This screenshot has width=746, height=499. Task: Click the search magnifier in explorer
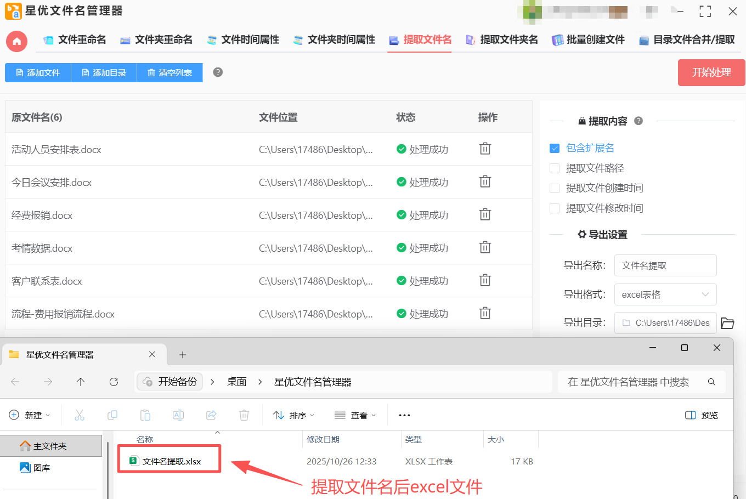point(711,382)
